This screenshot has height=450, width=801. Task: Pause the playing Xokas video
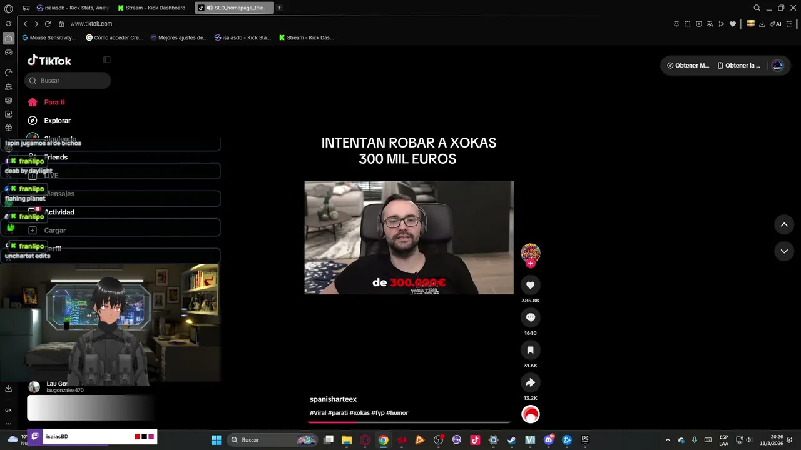coord(409,237)
